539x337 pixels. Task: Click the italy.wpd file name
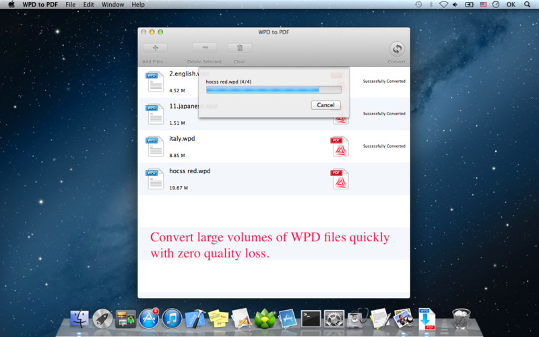tap(182, 139)
